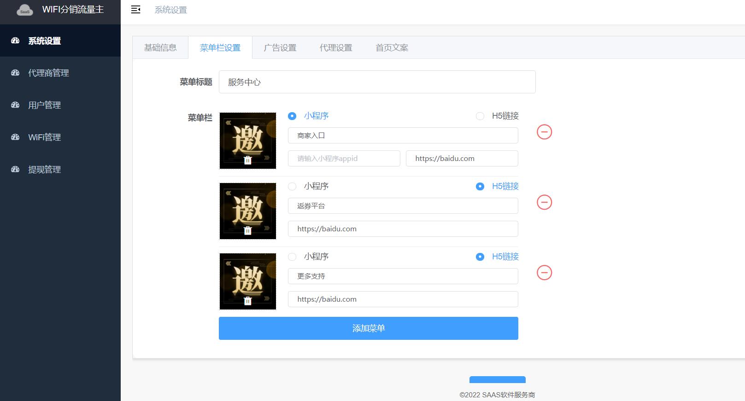This screenshot has width=745, height=401.
Task: Open 代理商管理 in the sidebar
Action: coord(48,73)
